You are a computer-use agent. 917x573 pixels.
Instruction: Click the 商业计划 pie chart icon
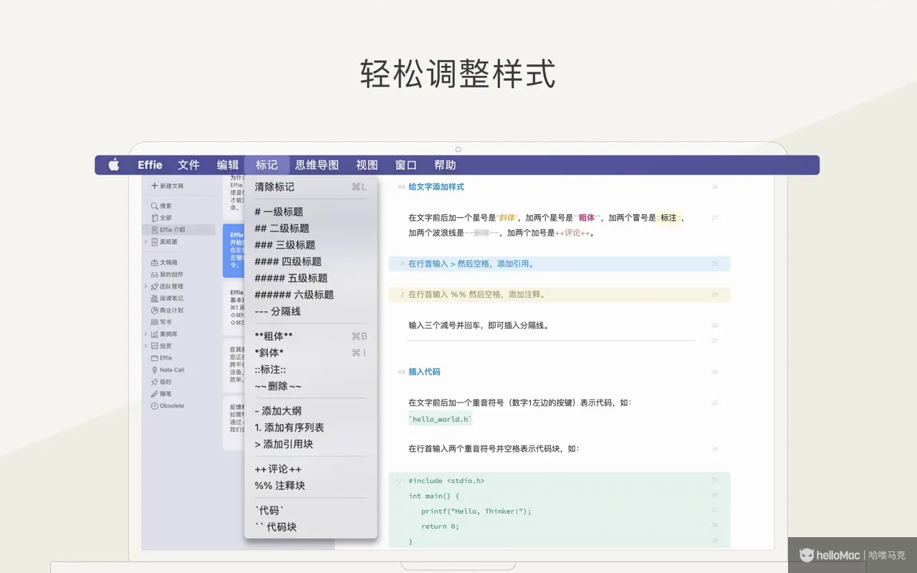154,310
